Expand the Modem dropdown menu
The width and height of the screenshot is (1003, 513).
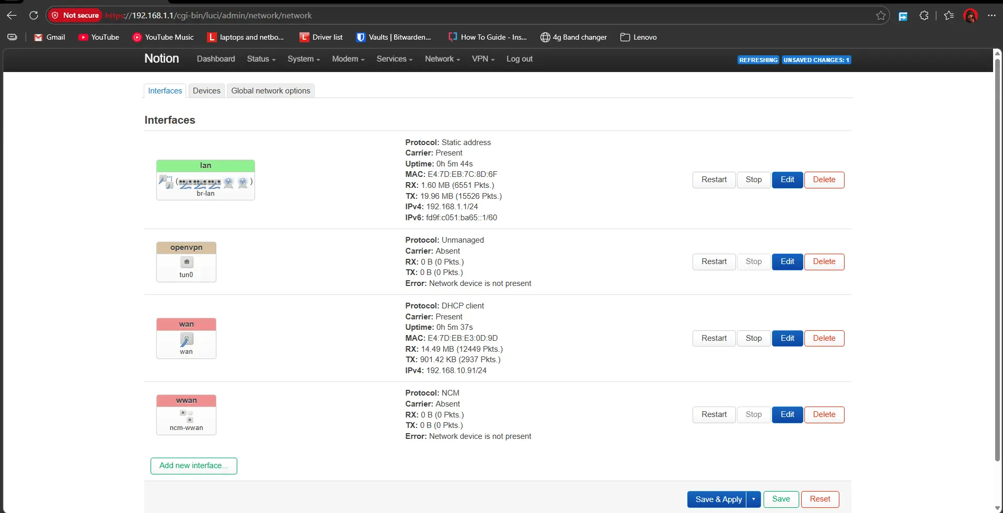(x=348, y=59)
